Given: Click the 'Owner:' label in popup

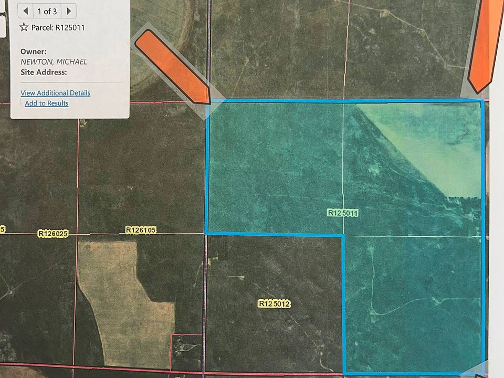Looking at the screenshot, I should (x=34, y=51).
